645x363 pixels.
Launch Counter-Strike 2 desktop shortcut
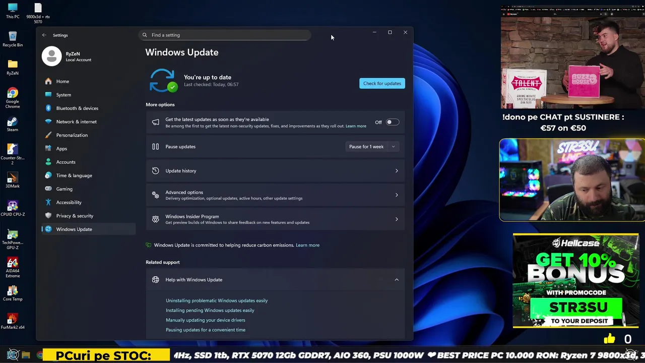(13, 154)
